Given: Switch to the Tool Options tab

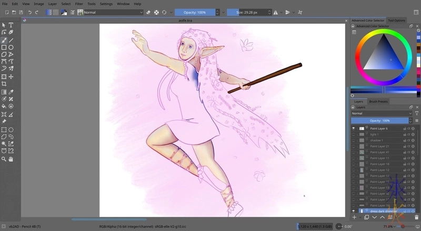Looking at the screenshot, I should [x=396, y=21].
